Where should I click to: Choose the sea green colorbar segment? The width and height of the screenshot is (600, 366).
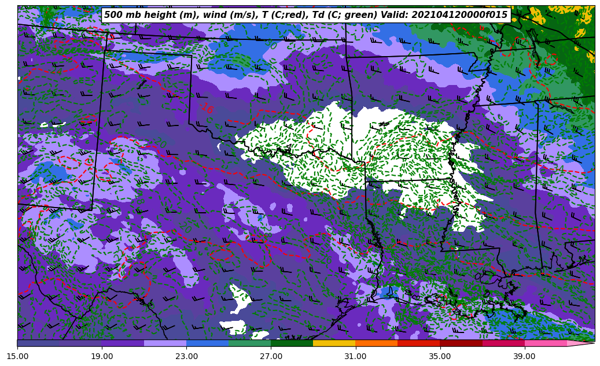[249, 343]
